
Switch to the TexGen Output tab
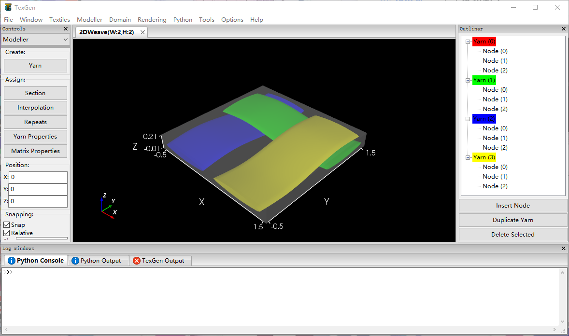pos(160,260)
